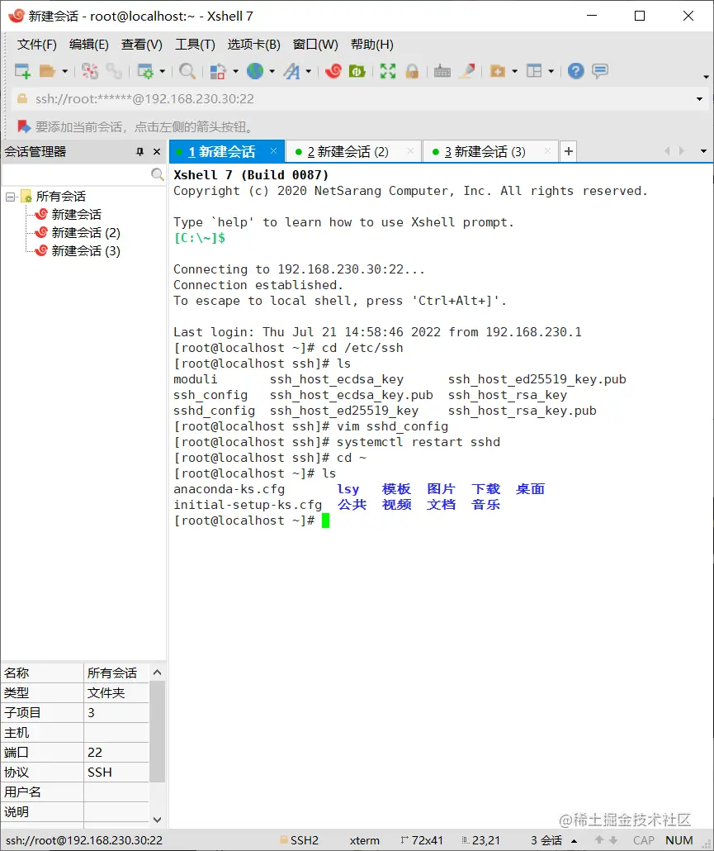Open the 查看(V) menu
Screen dimensions: 714x851
[141, 45]
